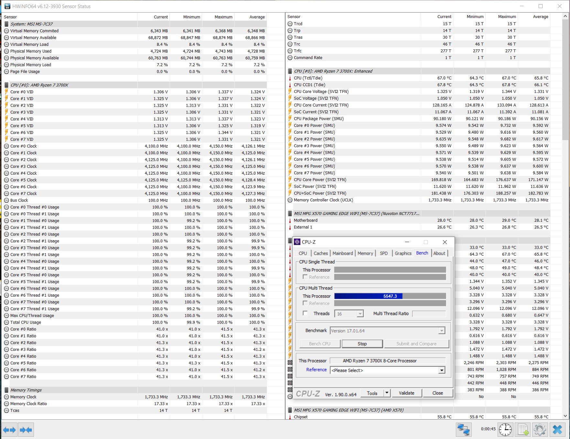
Task: Click chip icon of CPU [#0] Enhanced group
Action: pyautogui.click(x=290, y=71)
